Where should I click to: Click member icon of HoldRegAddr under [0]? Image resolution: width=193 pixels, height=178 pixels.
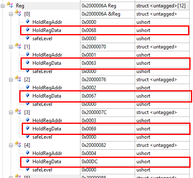pos(28,21)
